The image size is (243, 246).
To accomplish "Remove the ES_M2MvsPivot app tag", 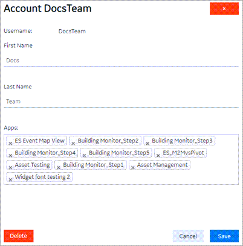I will click(158, 155).
